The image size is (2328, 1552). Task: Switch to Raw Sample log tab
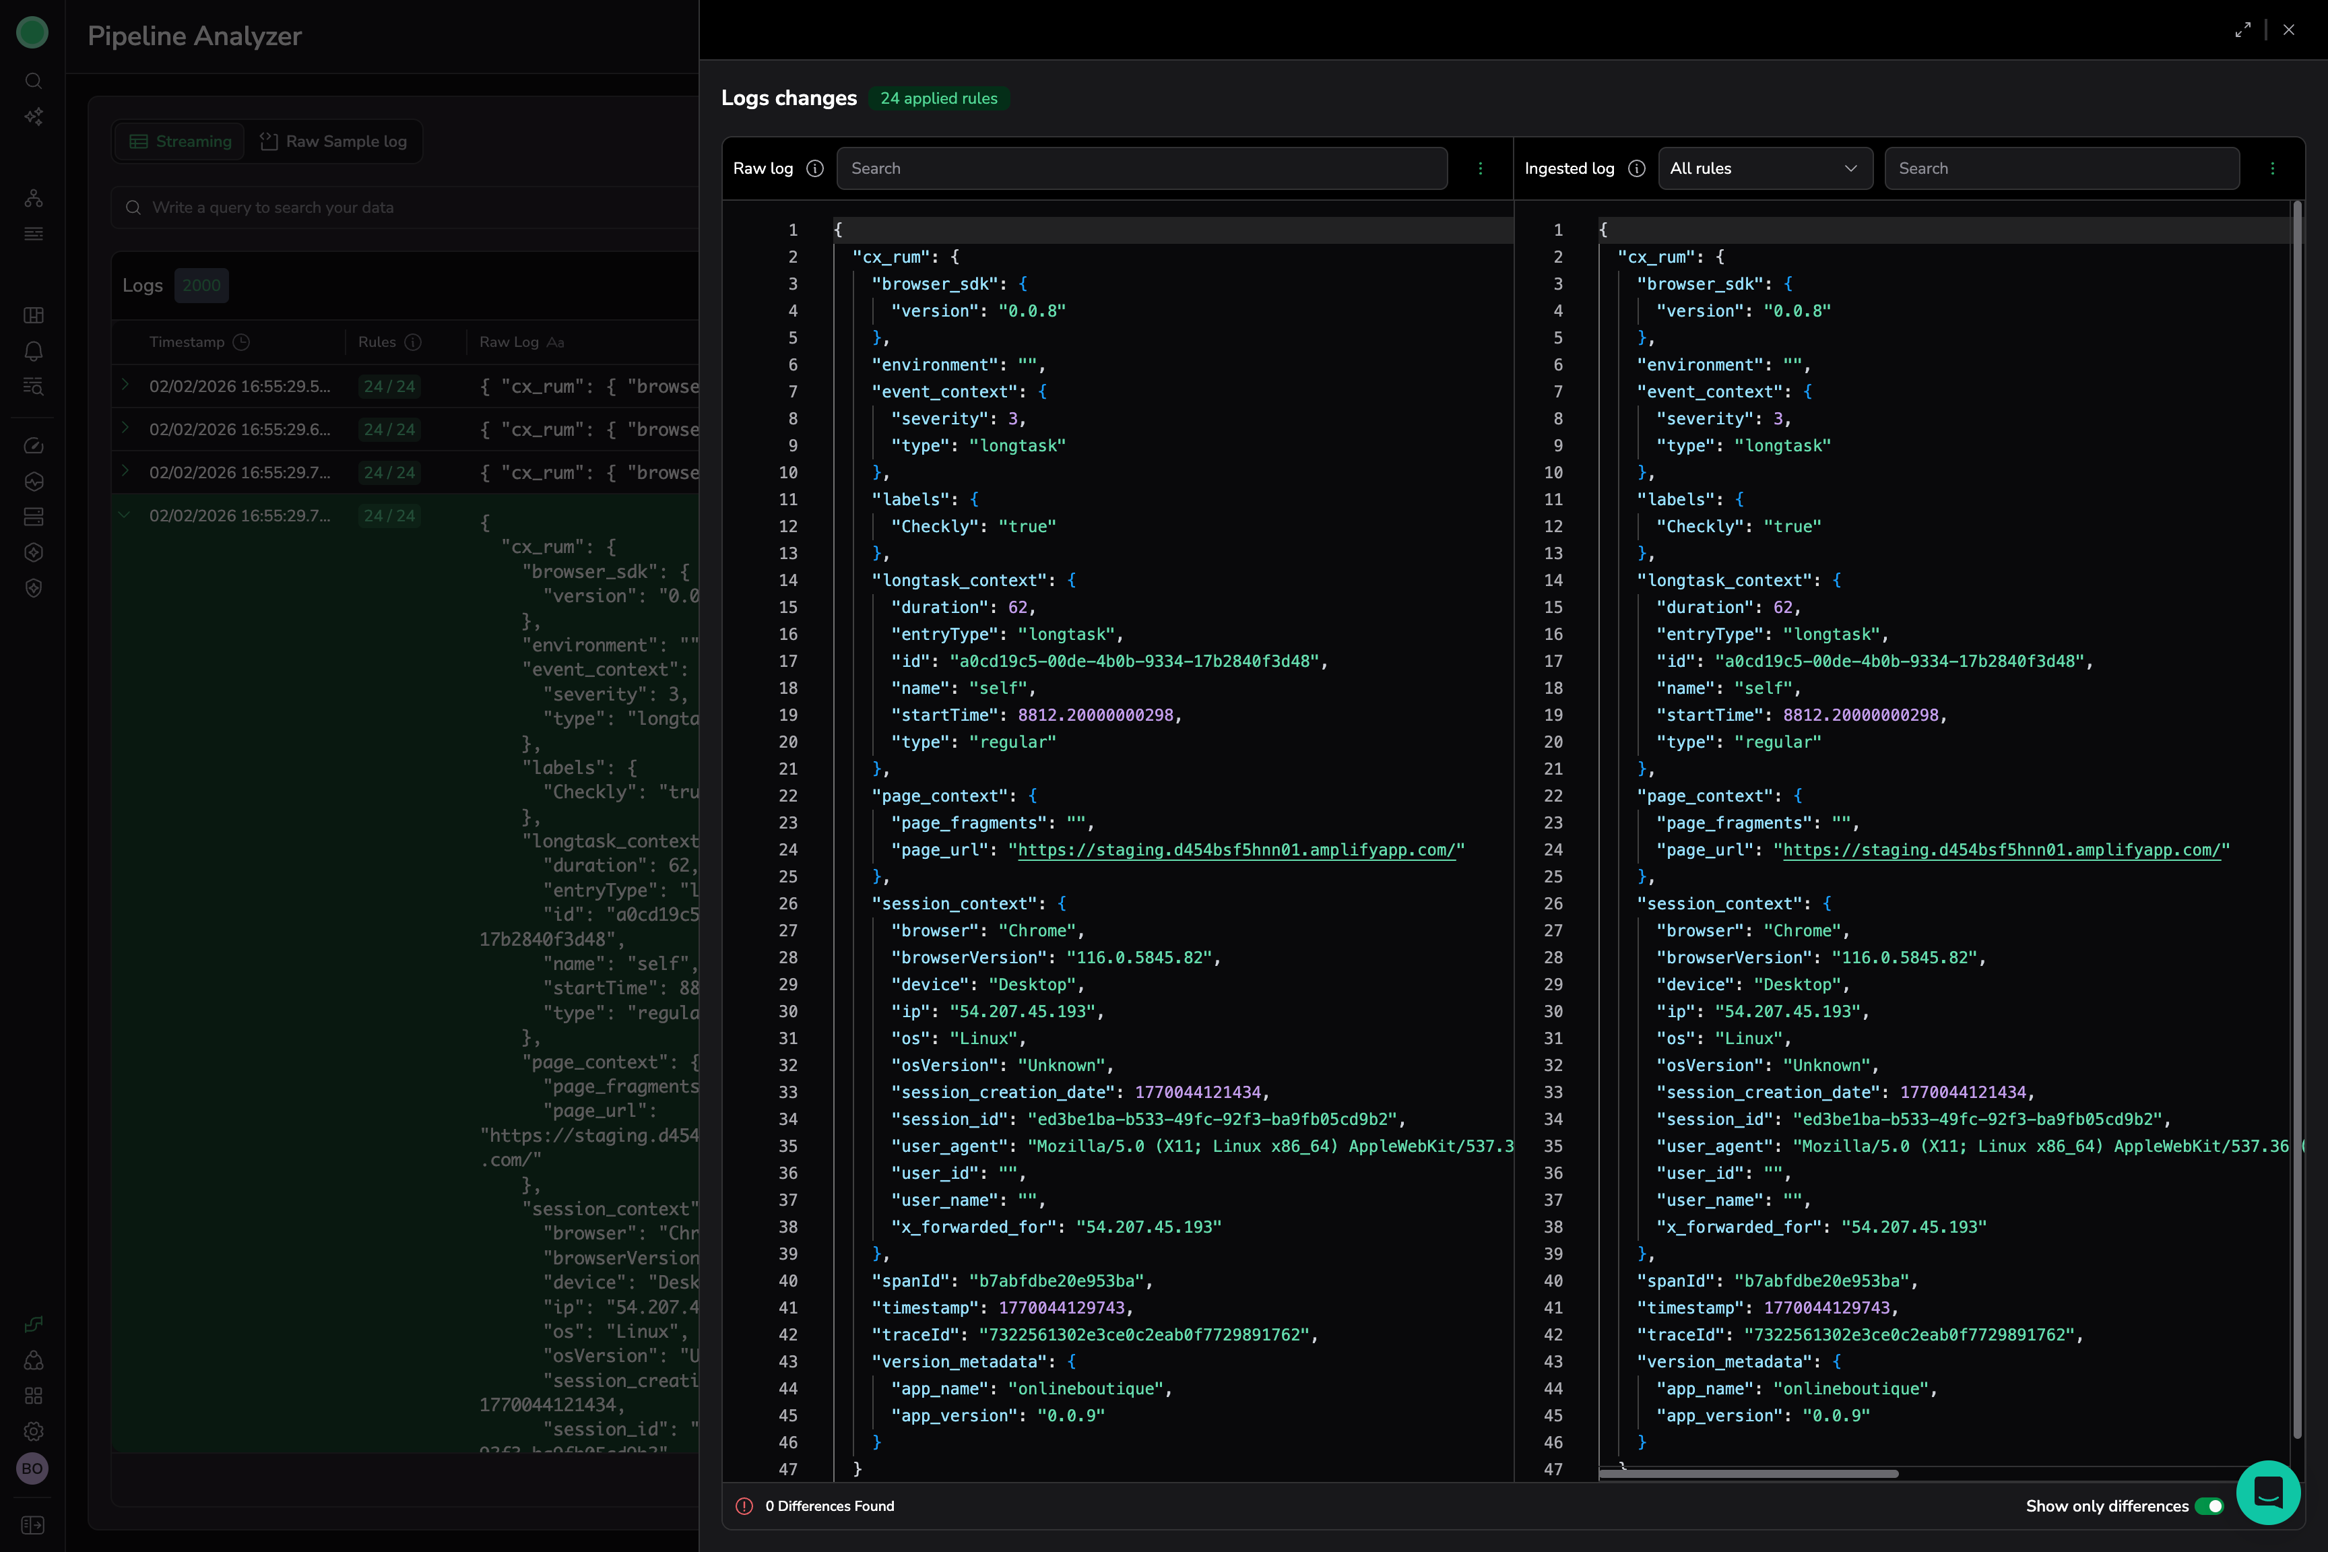click(333, 141)
